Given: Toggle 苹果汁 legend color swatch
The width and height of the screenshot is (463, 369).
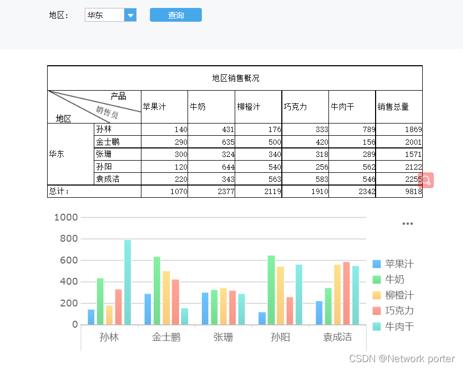Looking at the screenshot, I should click(377, 264).
